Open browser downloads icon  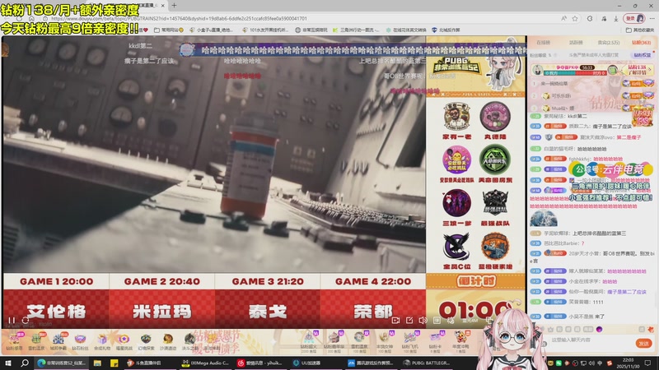tap(615, 18)
